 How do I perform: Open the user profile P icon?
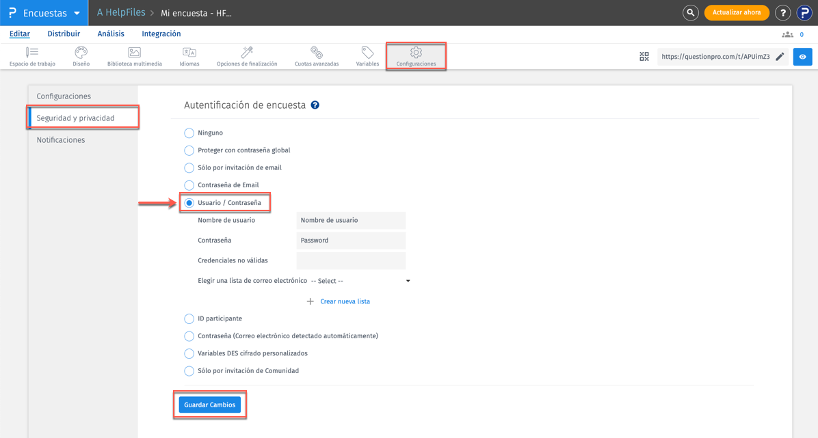[x=804, y=12]
